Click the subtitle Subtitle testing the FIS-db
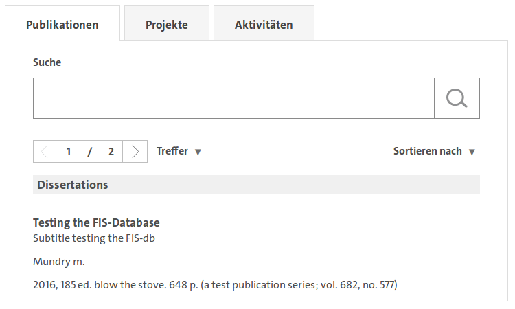Image resolution: width=515 pixels, height=309 pixels. point(94,238)
